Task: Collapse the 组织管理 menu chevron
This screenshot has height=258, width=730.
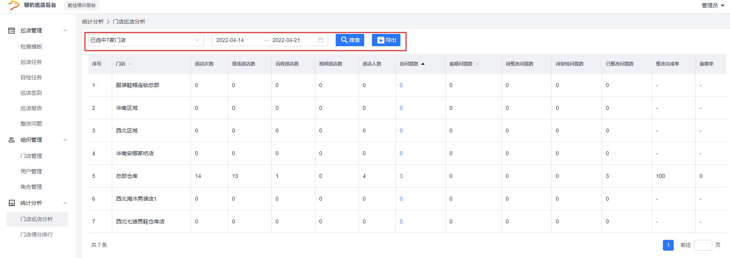Action: pyautogui.click(x=65, y=140)
